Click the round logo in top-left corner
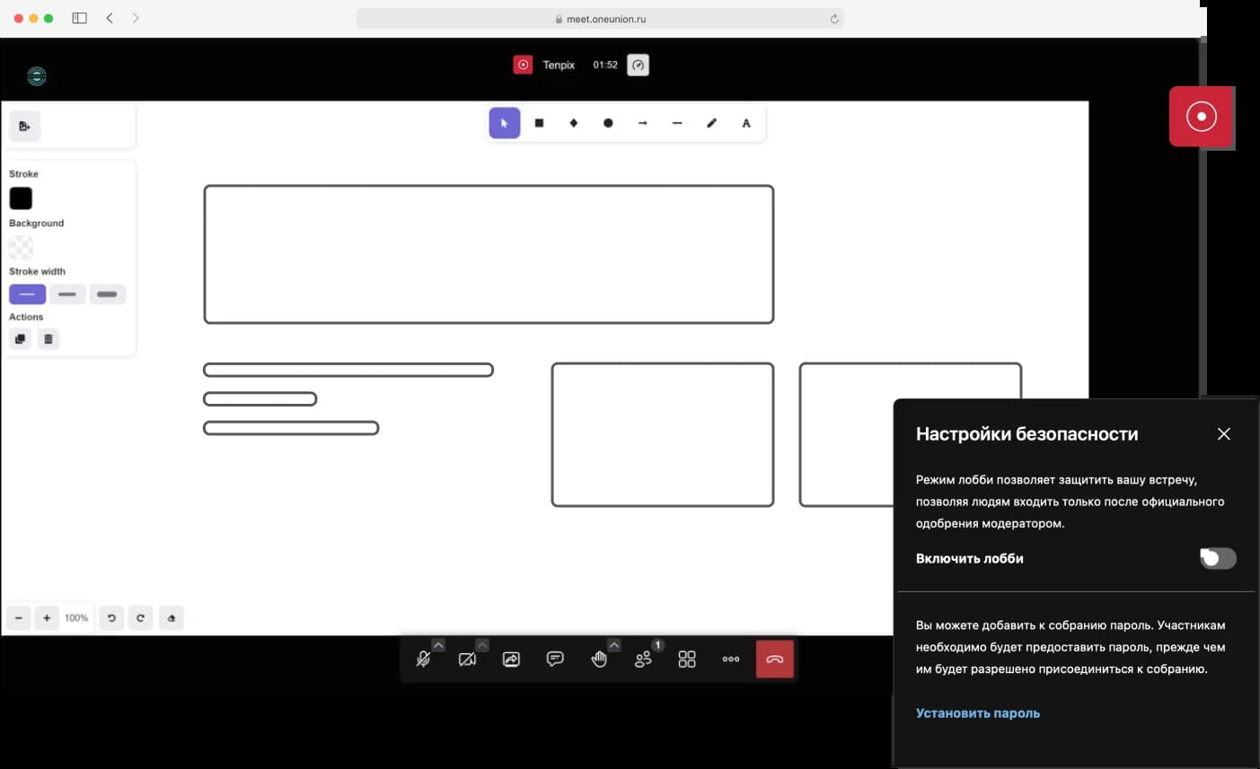 coord(37,76)
